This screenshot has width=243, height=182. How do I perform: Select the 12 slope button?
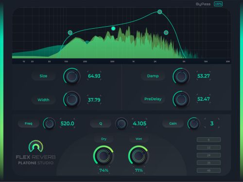coord(208,147)
